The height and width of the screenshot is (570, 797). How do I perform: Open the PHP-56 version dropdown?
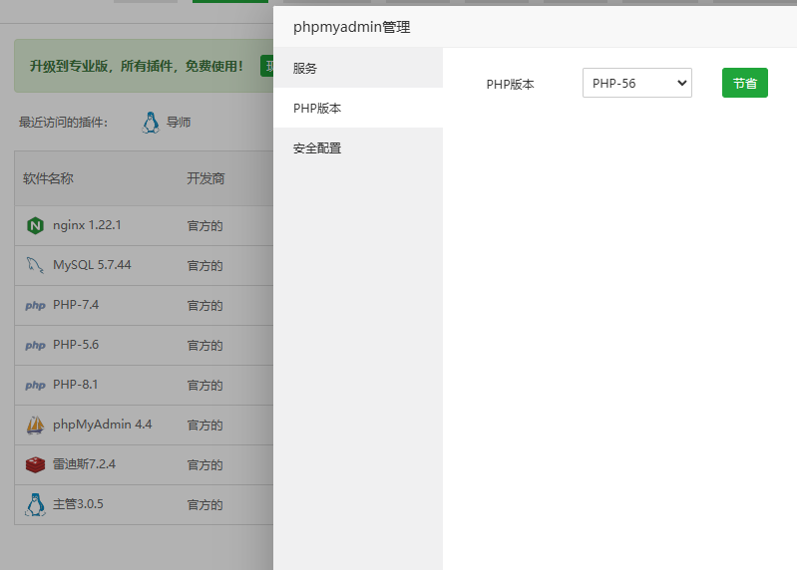click(x=636, y=83)
